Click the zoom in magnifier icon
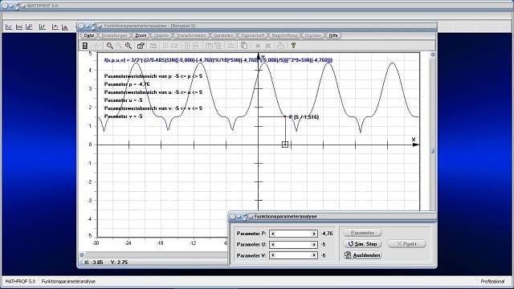The width and height of the screenshot is (514, 289). click(110, 46)
